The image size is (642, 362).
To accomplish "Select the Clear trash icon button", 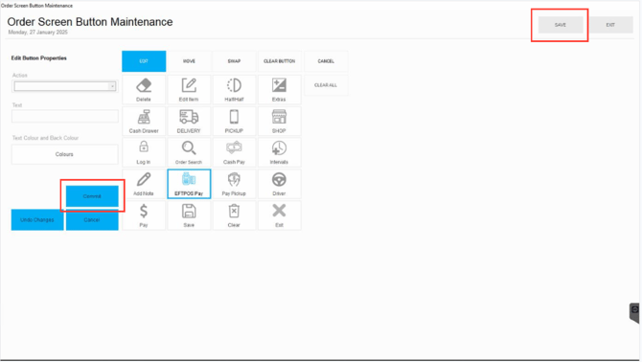I will pos(234,215).
